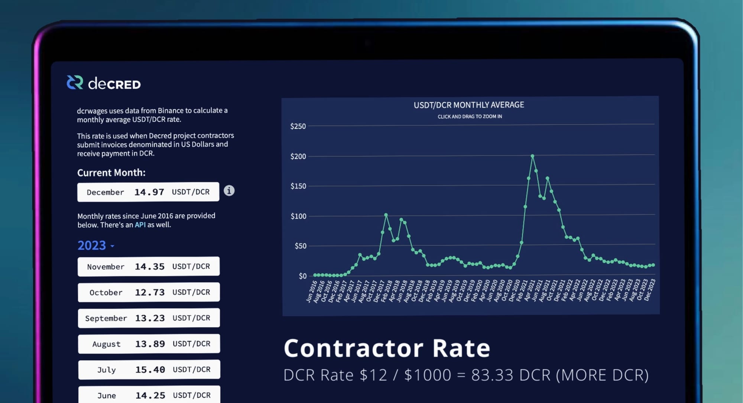Click the chart peak data point near $200
Viewport: 743px width, 403px height.
coord(532,156)
